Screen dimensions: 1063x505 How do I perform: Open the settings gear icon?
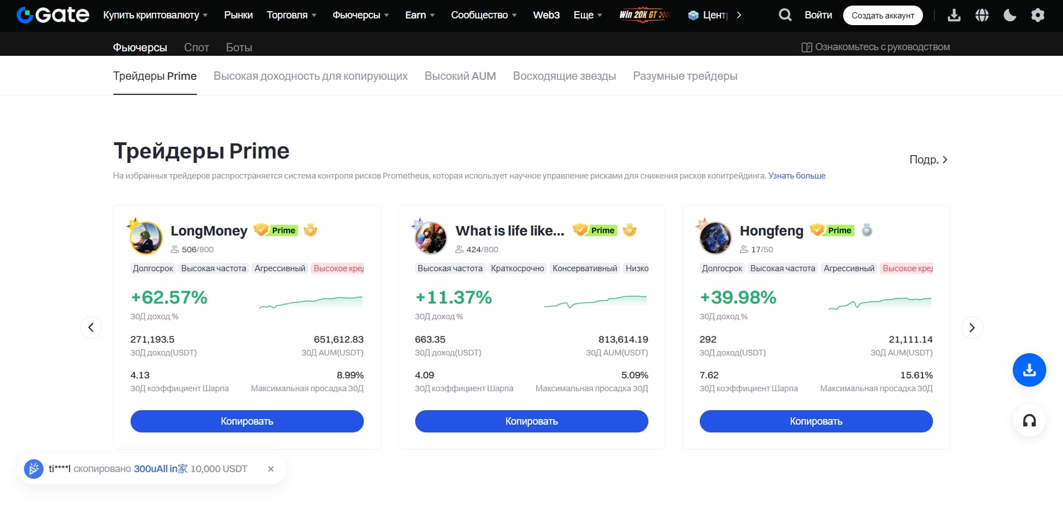[1038, 15]
